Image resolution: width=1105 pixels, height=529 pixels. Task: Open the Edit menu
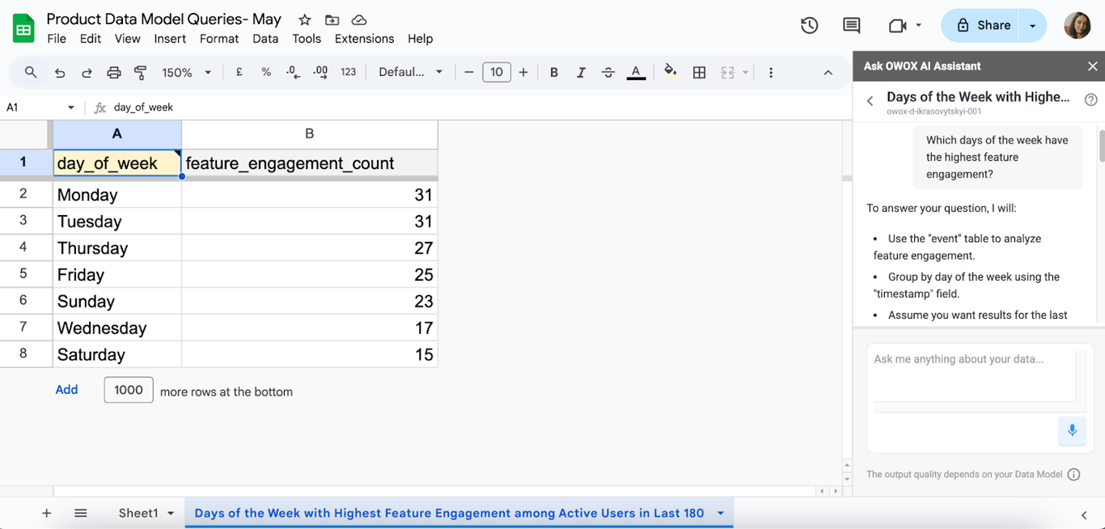point(91,39)
